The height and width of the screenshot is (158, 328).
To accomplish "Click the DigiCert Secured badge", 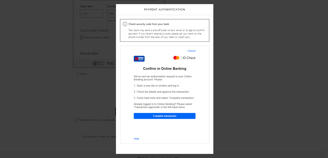I will click(98, 63).
